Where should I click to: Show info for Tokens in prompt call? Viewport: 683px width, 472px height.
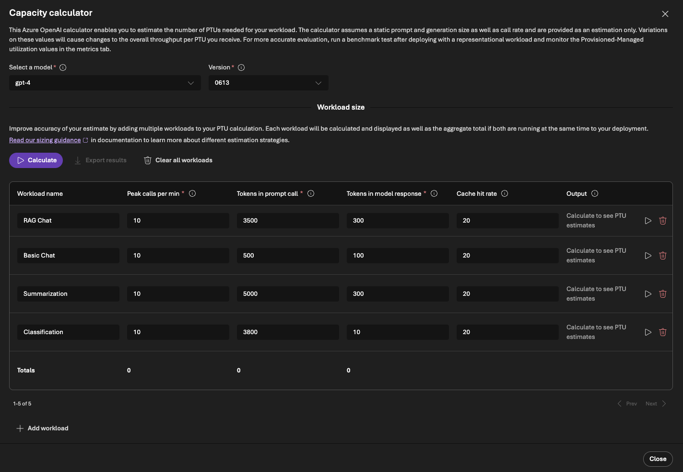click(x=311, y=193)
